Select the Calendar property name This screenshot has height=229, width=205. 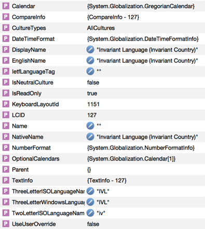[x=23, y=6]
